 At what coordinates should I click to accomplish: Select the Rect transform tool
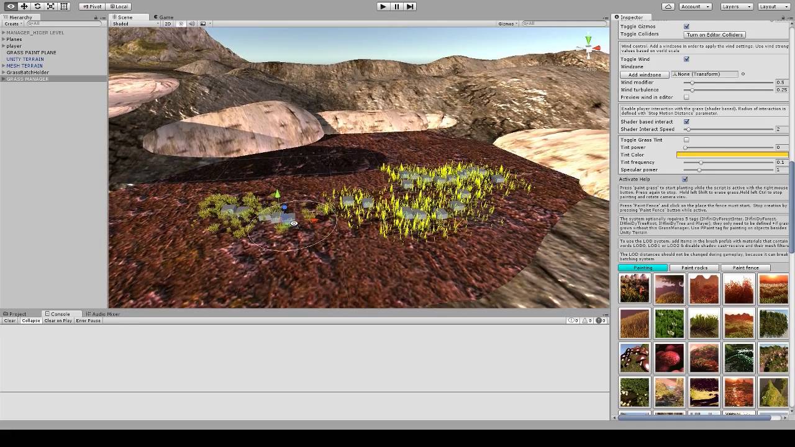pyautogui.click(x=63, y=6)
